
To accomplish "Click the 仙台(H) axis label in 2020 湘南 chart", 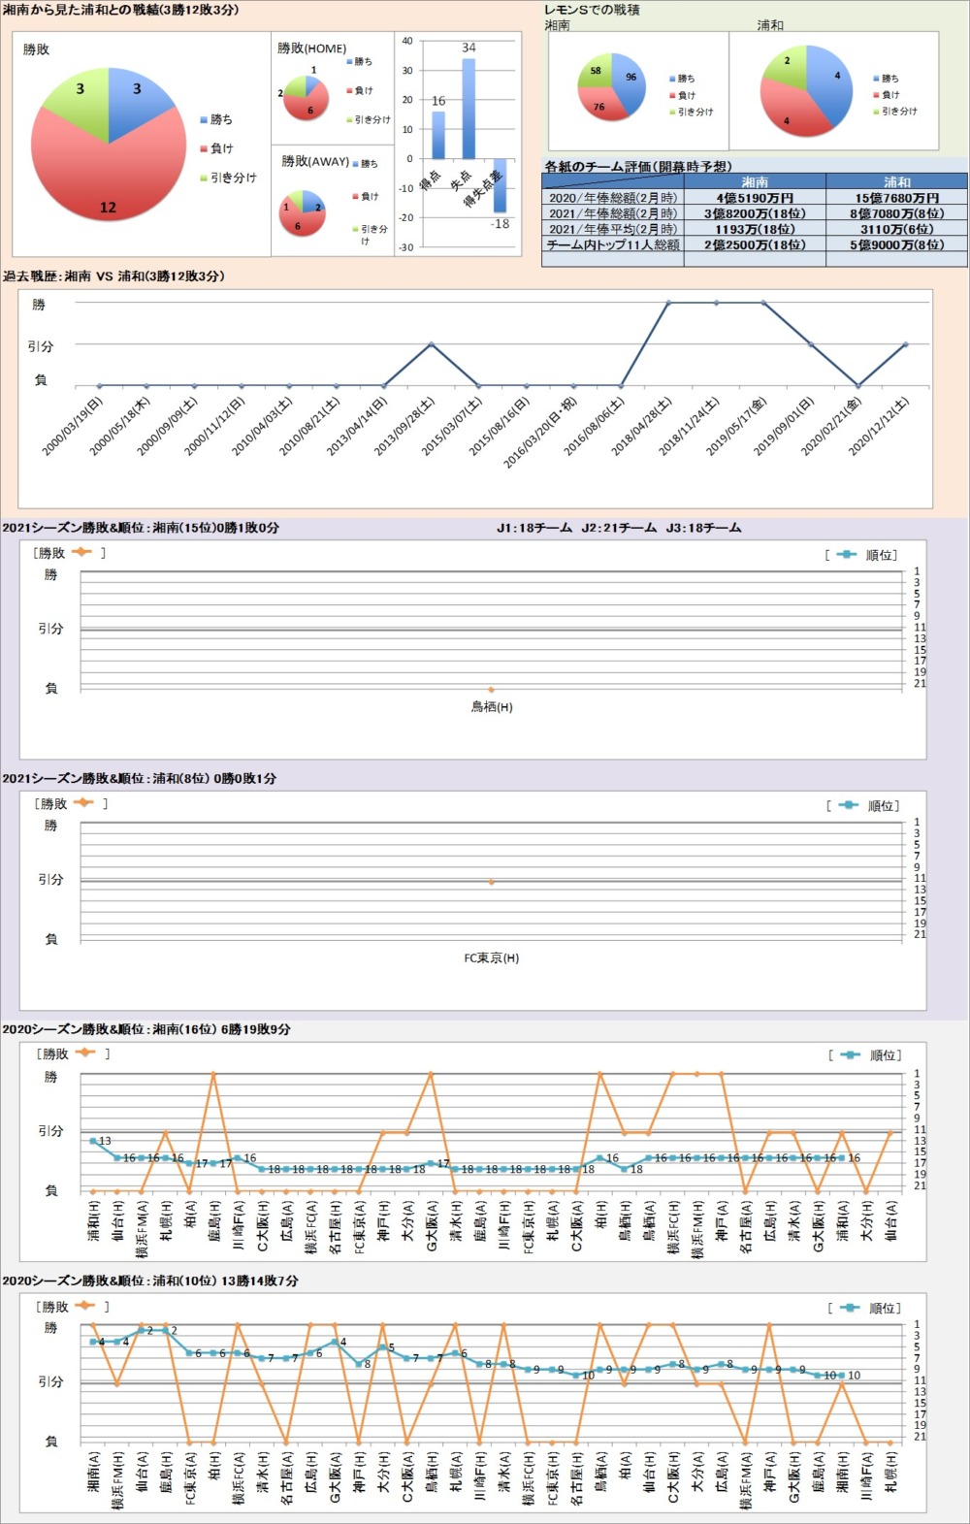I will (118, 1221).
